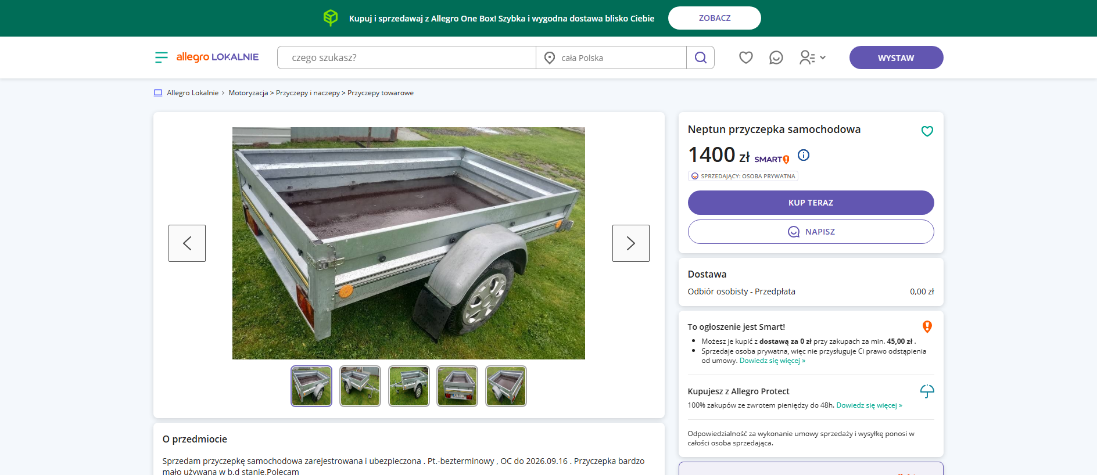Show Smart info via the circled i icon
Viewport: 1097px width, 475px height.
803,155
